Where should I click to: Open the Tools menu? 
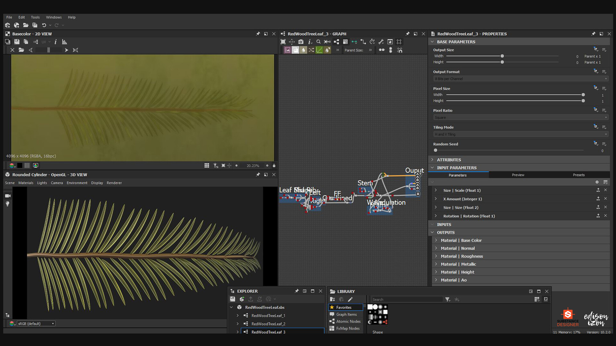click(x=35, y=17)
